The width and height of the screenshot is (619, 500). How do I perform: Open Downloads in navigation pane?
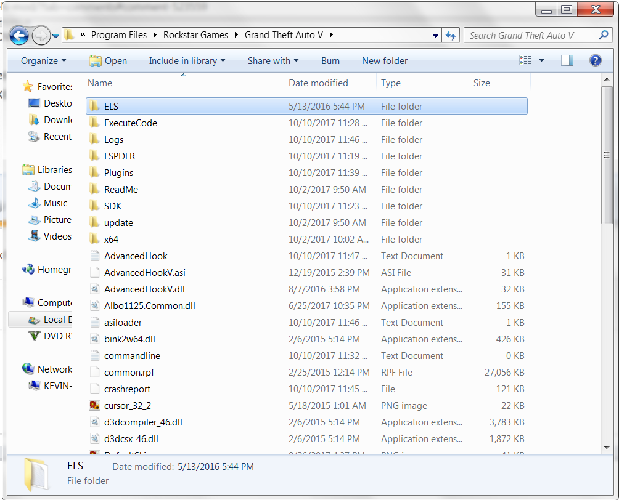pyautogui.click(x=50, y=120)
